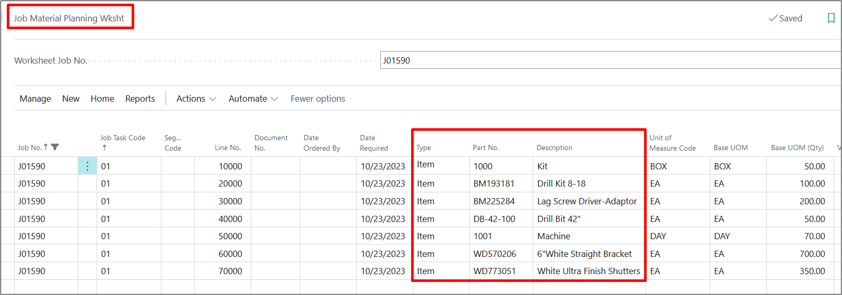Screen dimensions: 842x295
Task: Select the Date Required cell for line 40000
Action: coord(383,219)
